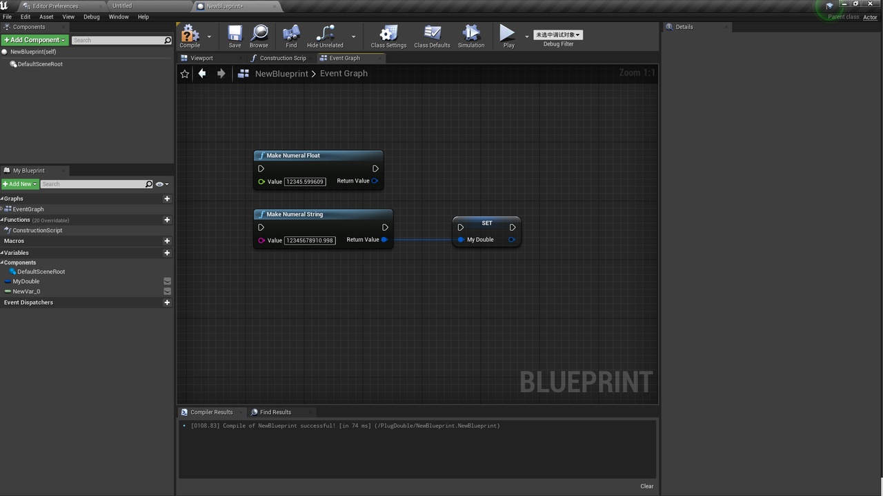Click the My Double input pin on SET
Screen dimensions: 883x496
point(461,240)
